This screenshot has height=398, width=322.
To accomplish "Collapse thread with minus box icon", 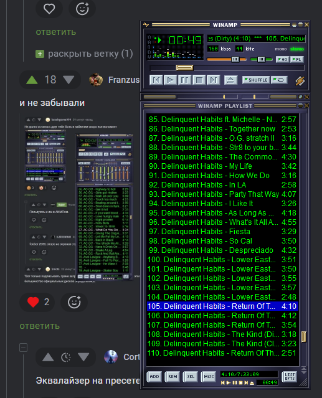I will (23, 348).
